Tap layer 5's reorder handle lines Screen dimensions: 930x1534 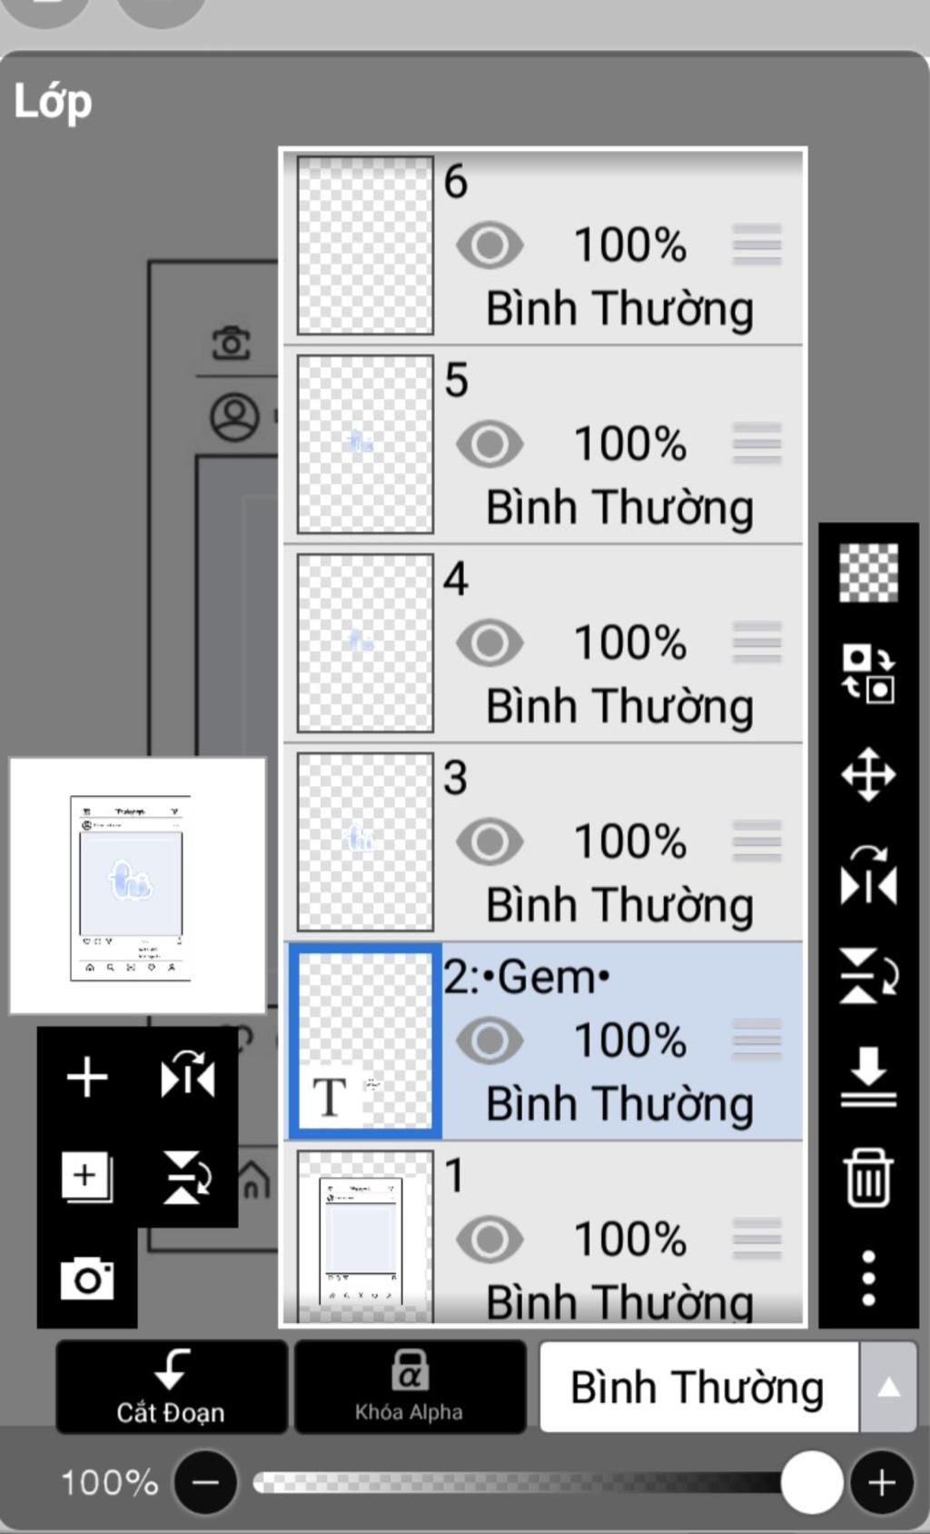coord(757,444)
